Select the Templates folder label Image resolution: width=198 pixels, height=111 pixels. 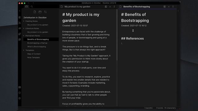coord(30,50)
